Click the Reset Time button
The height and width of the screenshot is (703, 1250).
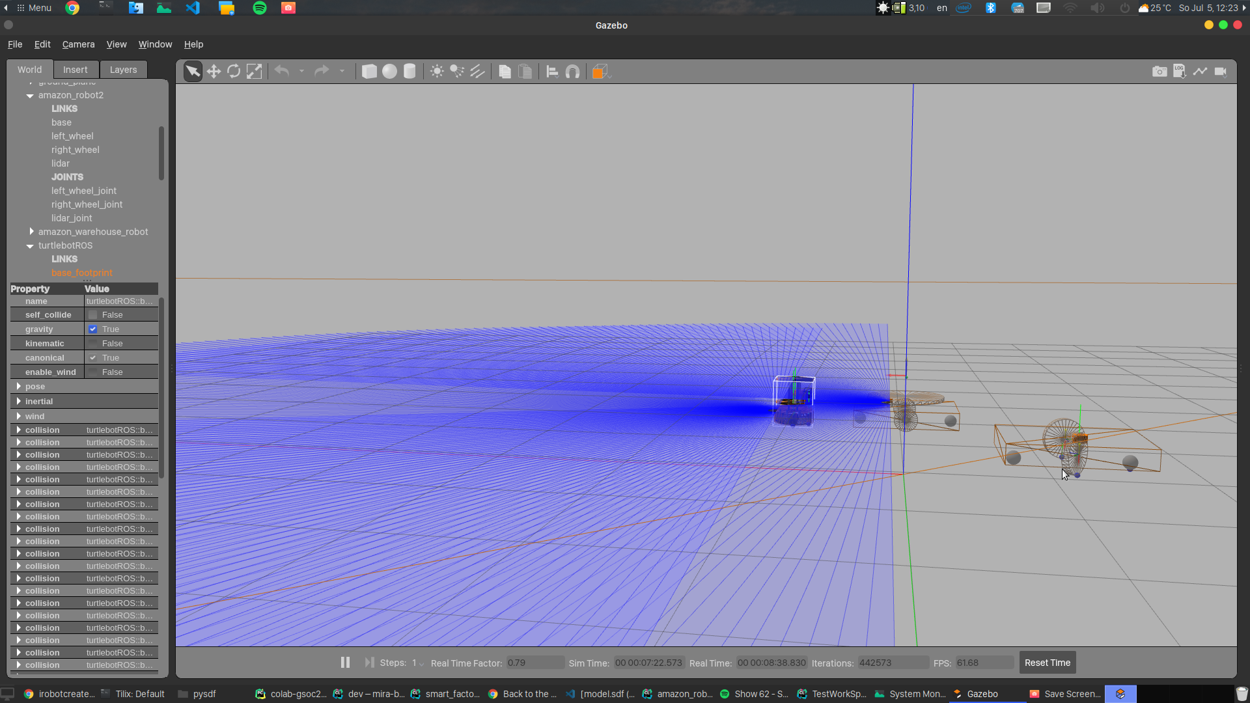point(1048,662)
